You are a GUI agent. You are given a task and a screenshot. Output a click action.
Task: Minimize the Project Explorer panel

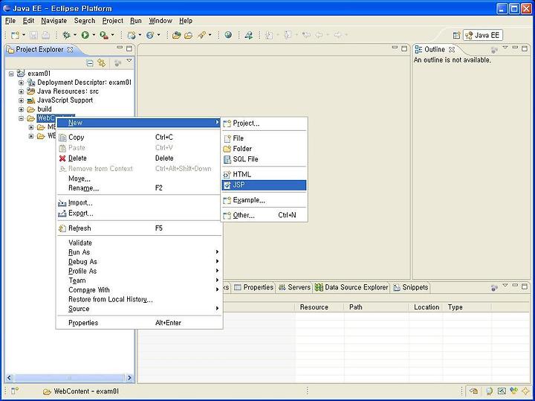(120, 48)
